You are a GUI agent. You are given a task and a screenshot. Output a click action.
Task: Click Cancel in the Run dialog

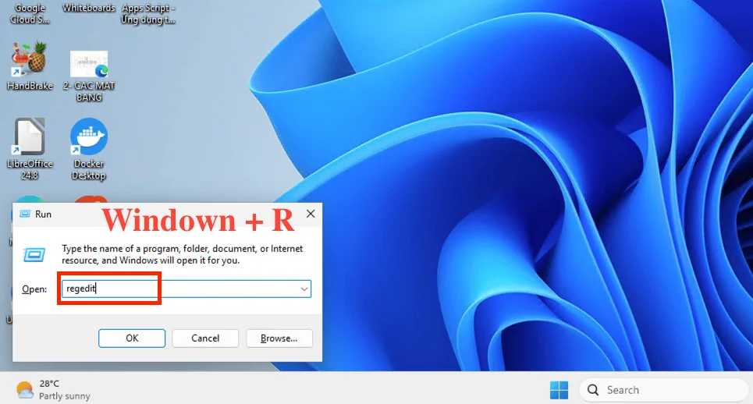[205, 338]
